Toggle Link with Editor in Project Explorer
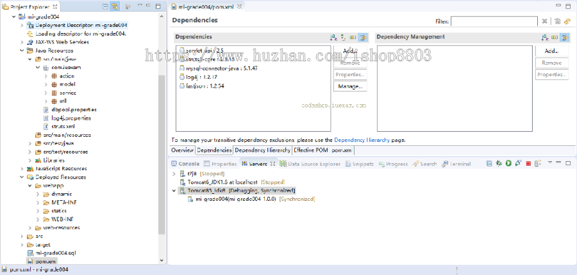 [x=115, y=6]
